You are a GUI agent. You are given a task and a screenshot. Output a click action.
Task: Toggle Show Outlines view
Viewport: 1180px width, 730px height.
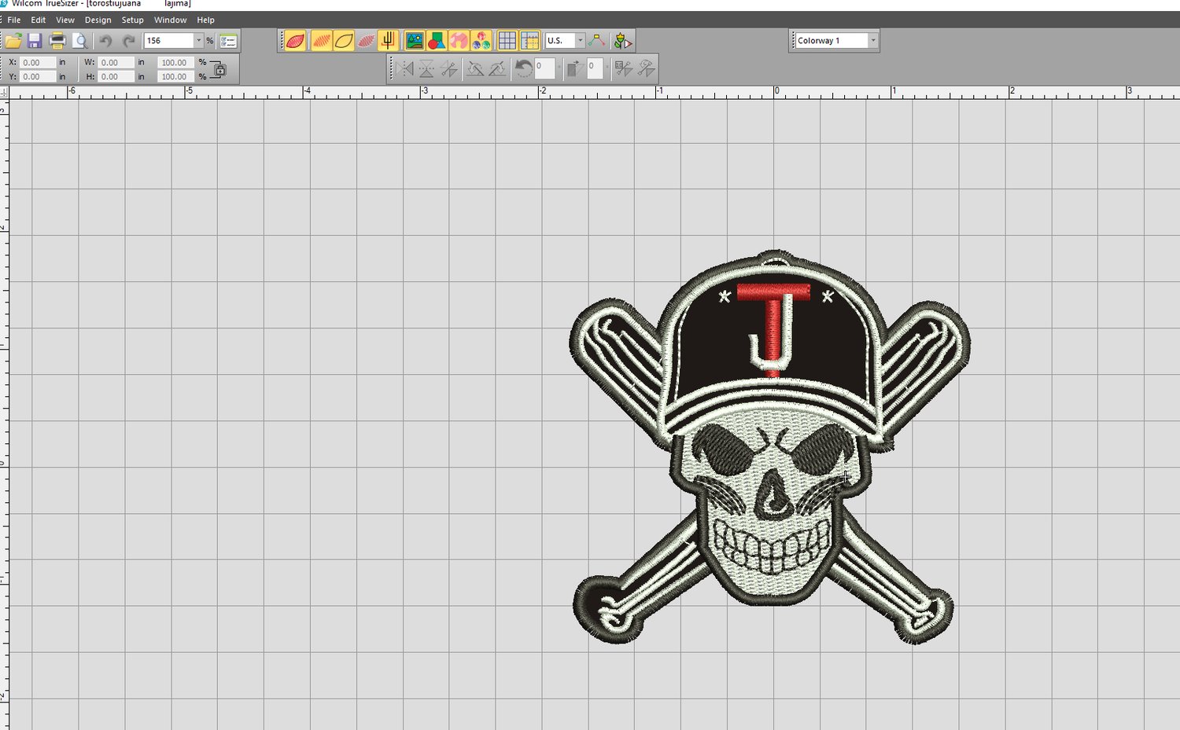tap(344, 40)
